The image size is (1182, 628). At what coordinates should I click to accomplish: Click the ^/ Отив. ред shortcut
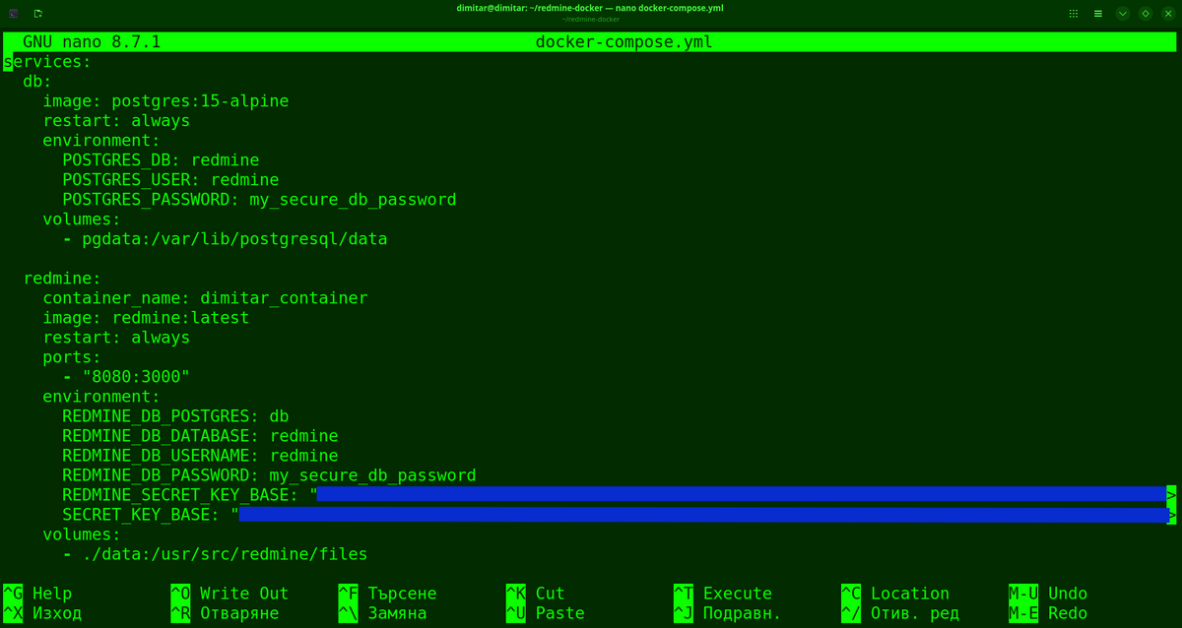coord(900,613)
